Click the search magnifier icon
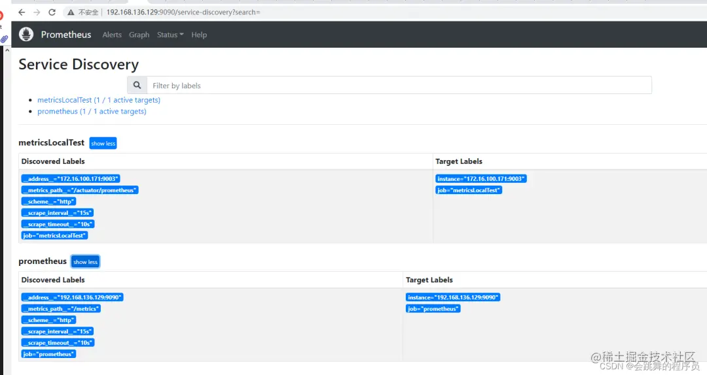The height and width of the screenshot is (375, 707). (x=137, y=85)
